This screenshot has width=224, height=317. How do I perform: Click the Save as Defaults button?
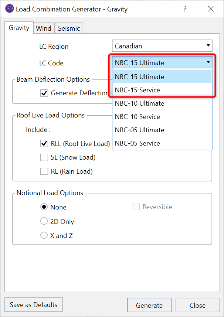tap(33, 305)
